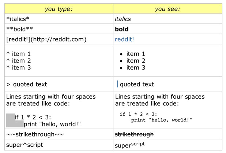Click the [reddit!](http://reddit.com) markdown text
Viewport: 226px width, 153px height.
pos(46,39)
